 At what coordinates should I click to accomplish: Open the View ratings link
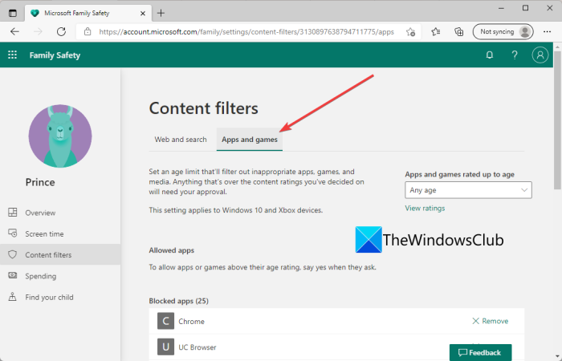coord(425,208)
